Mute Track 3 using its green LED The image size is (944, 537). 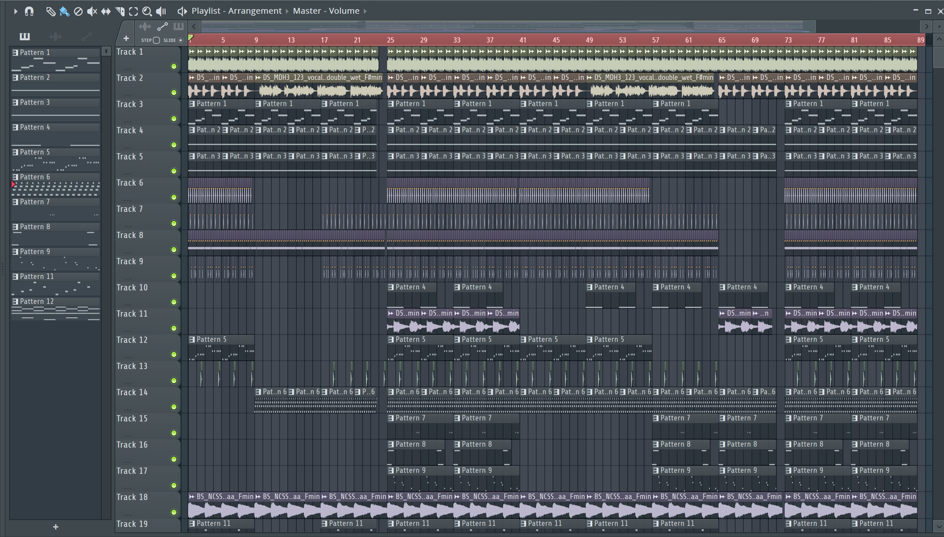174,119
